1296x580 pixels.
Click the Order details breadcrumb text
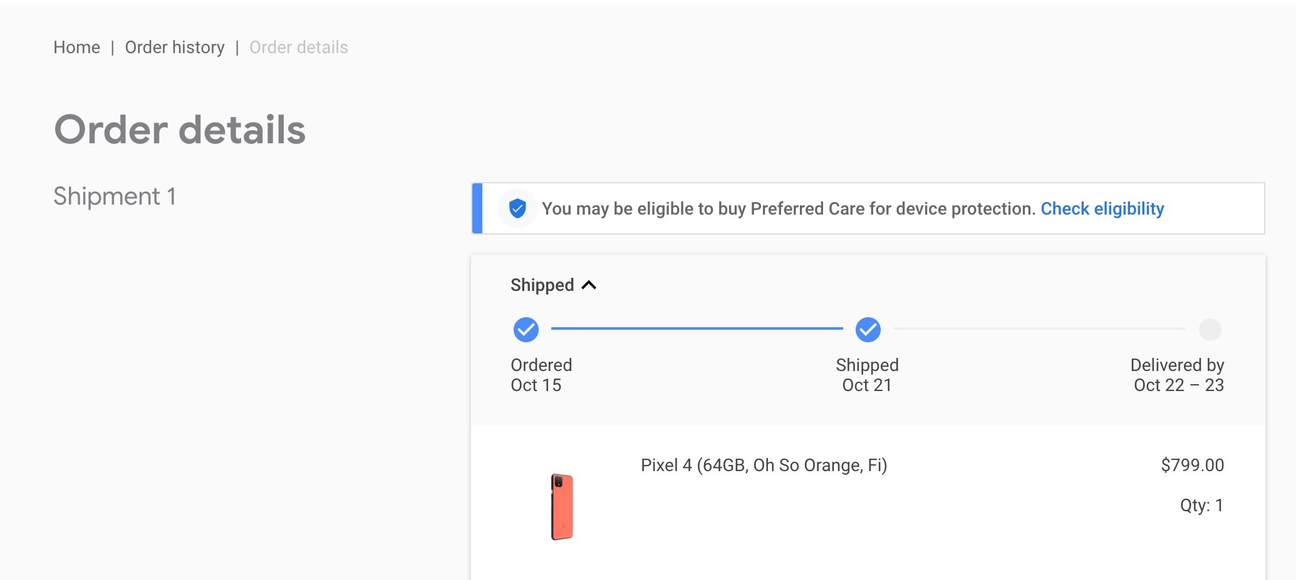(298, 48)
